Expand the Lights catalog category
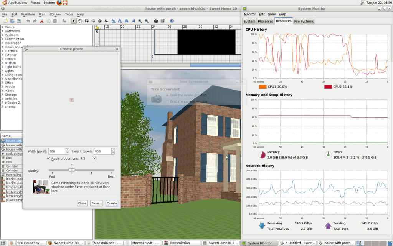Screen dimensions: 393x246 click(2, 71)
